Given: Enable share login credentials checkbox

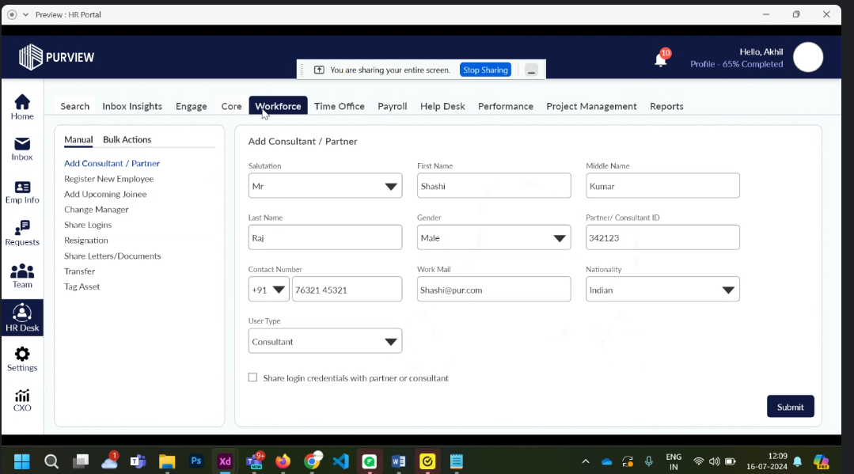Looking at the screenshot, I should point(253,377).
